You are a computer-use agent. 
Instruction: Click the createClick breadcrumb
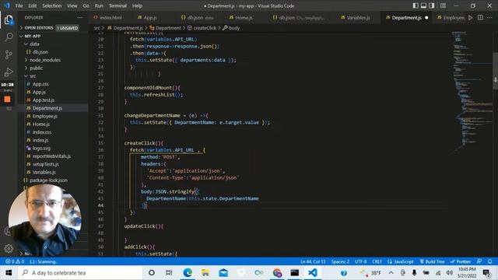click(x=202, y=28)
